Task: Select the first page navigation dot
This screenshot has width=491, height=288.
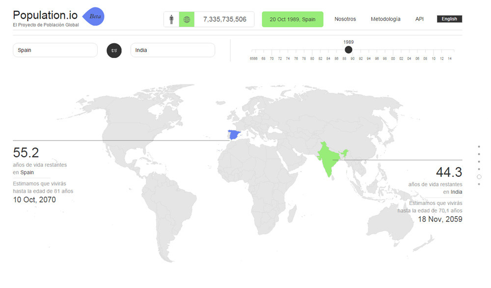Action: [x=479, y=146]
